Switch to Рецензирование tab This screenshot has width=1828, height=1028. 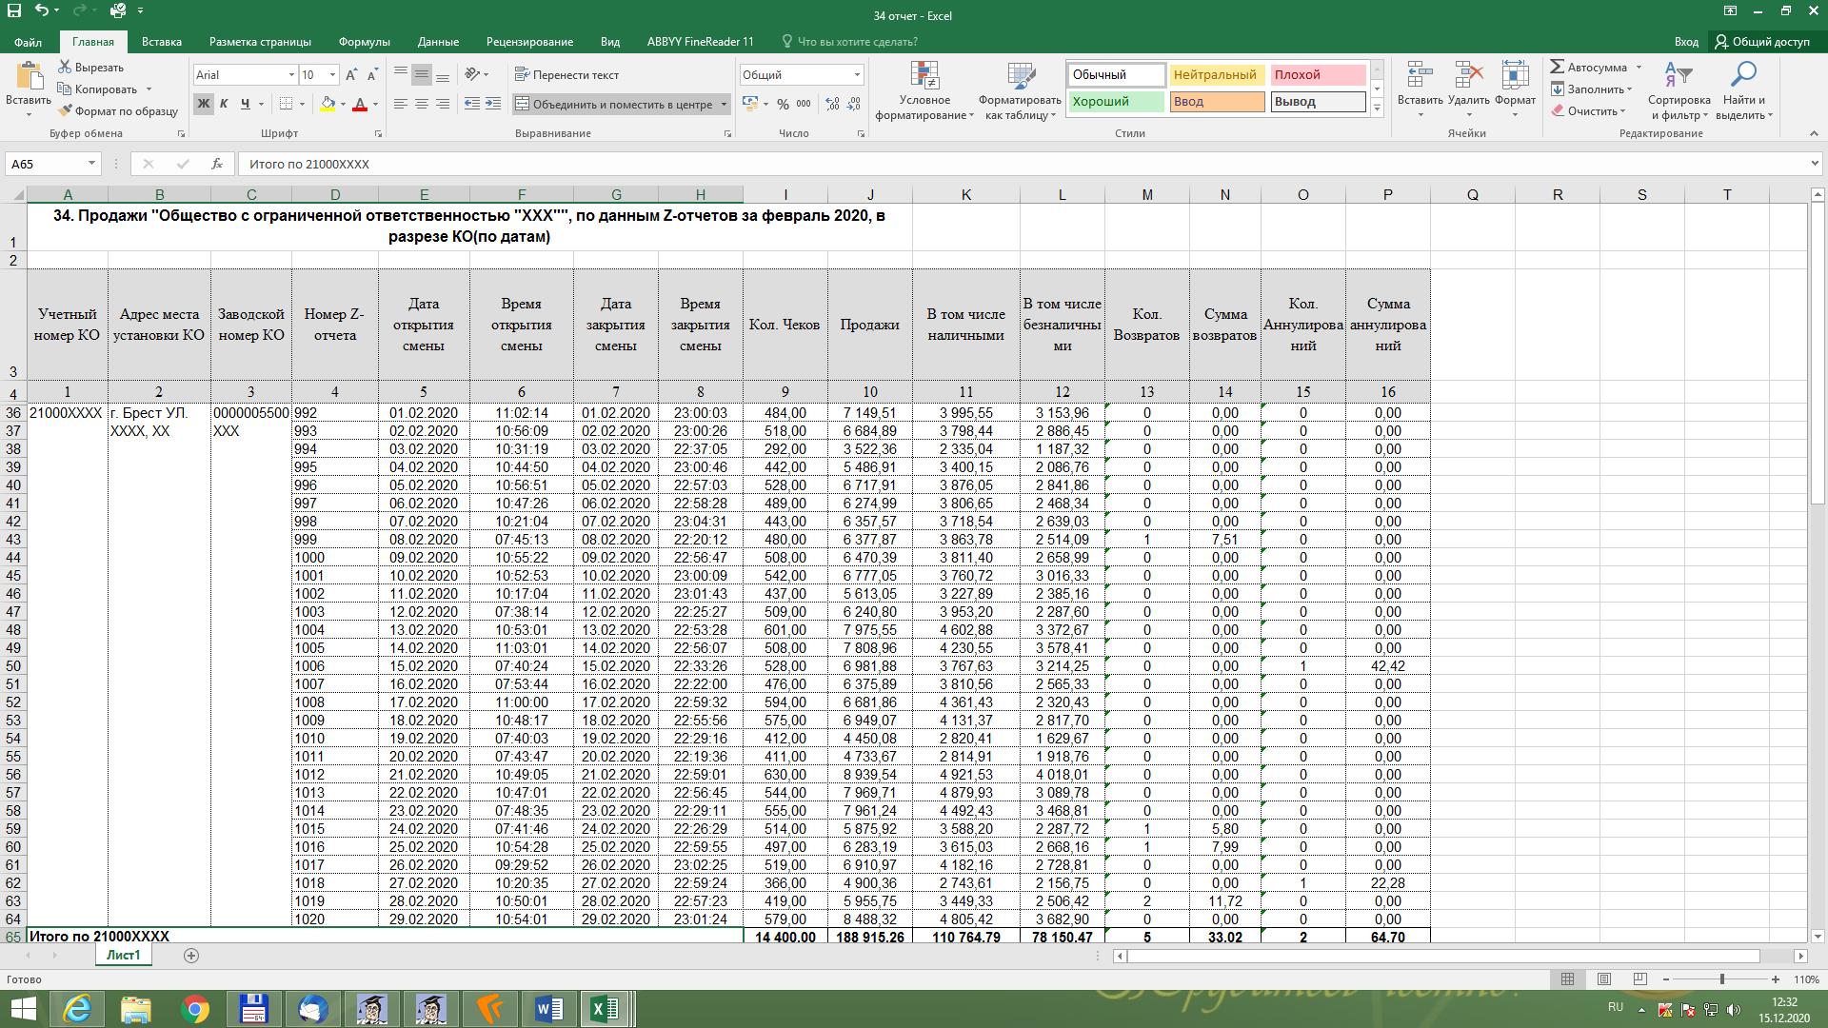[x=529, y=42]
